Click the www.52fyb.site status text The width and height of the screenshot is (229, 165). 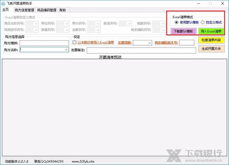click(83, 161)
